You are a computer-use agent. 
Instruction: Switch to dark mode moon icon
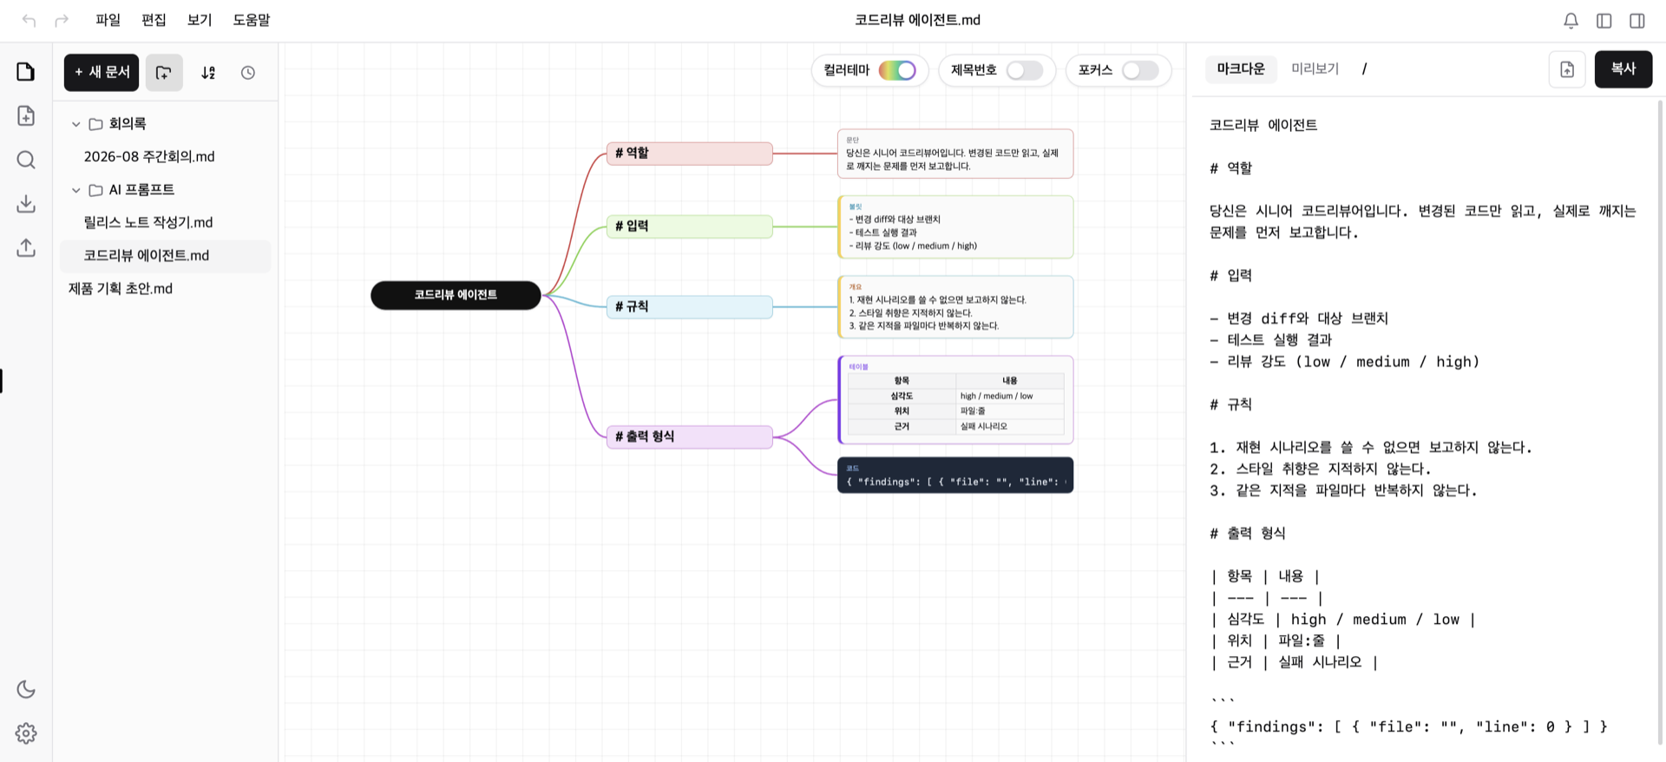(26, 689)
